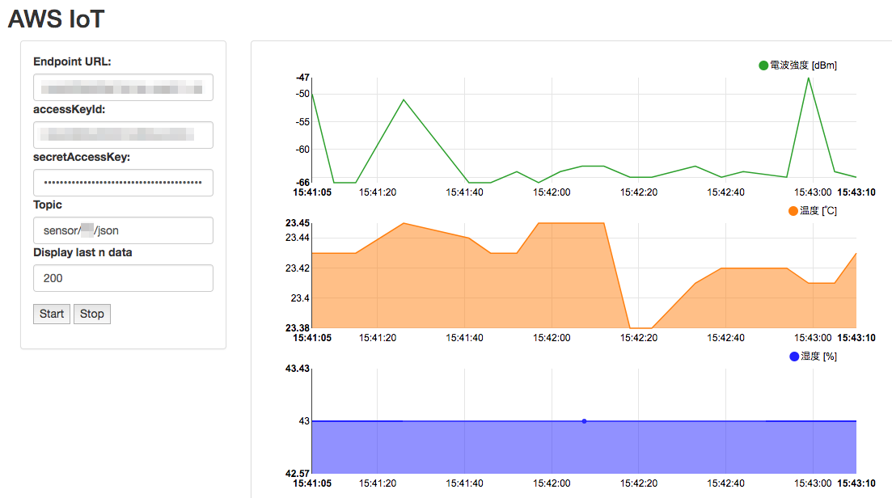
Task: Click the Start button
Action: (52, 314)
